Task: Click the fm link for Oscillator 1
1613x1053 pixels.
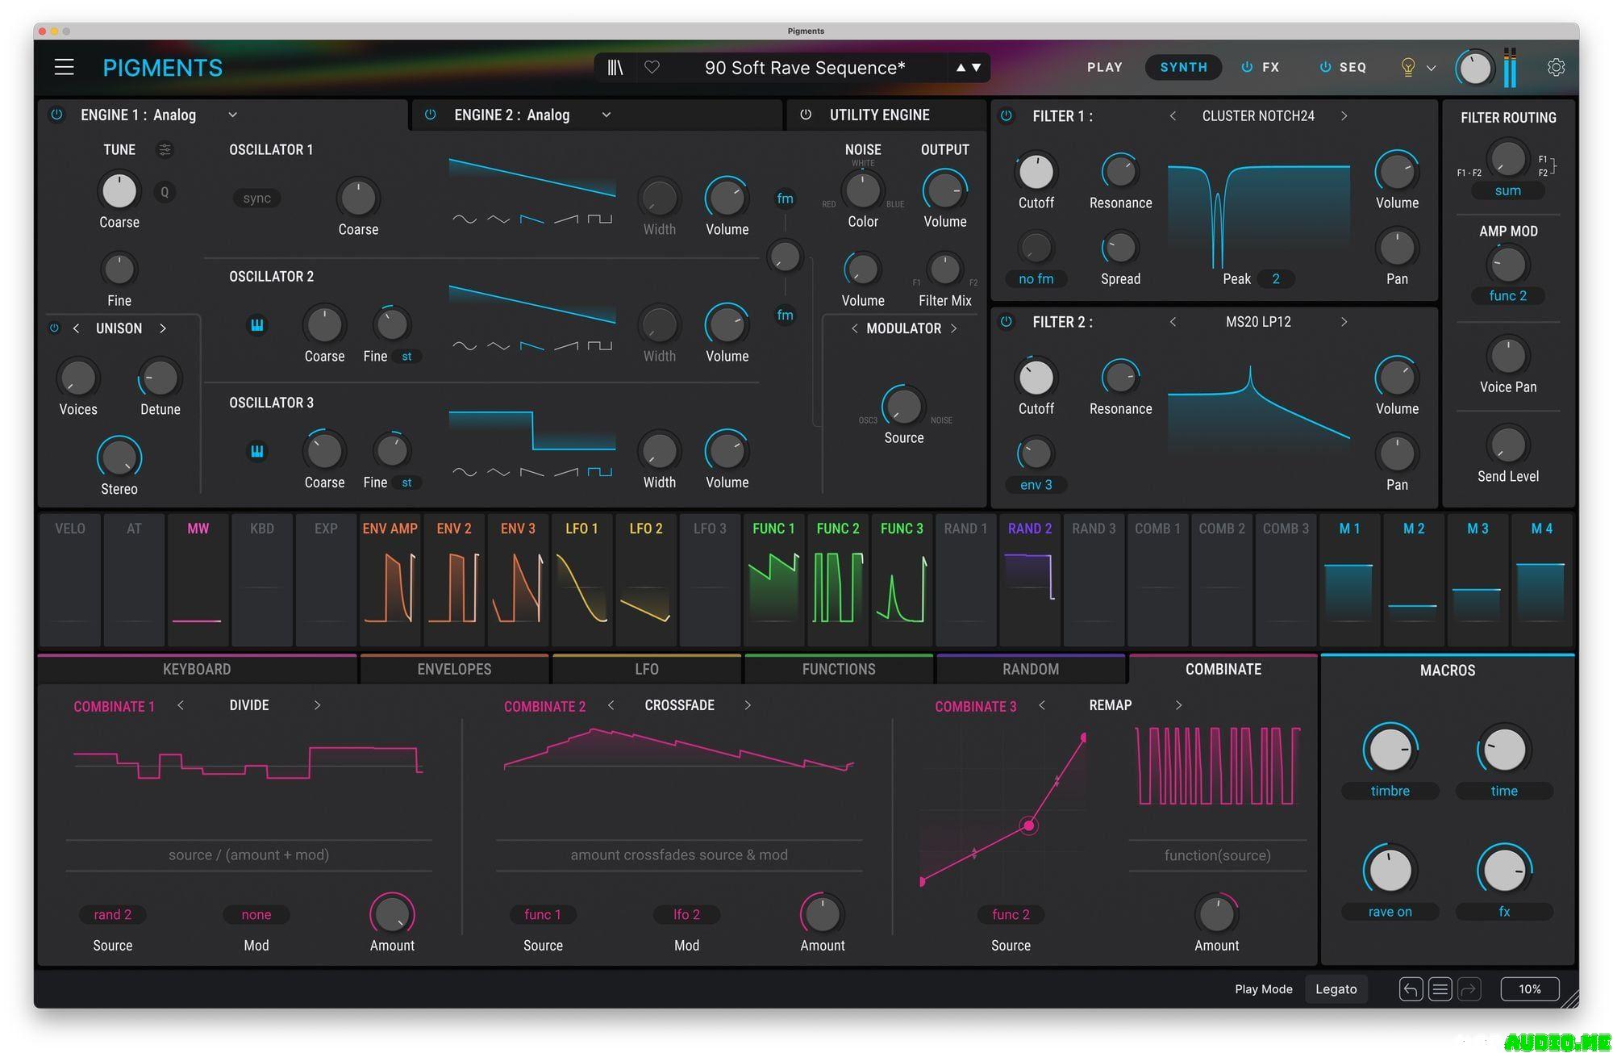Action: [785, 198]
